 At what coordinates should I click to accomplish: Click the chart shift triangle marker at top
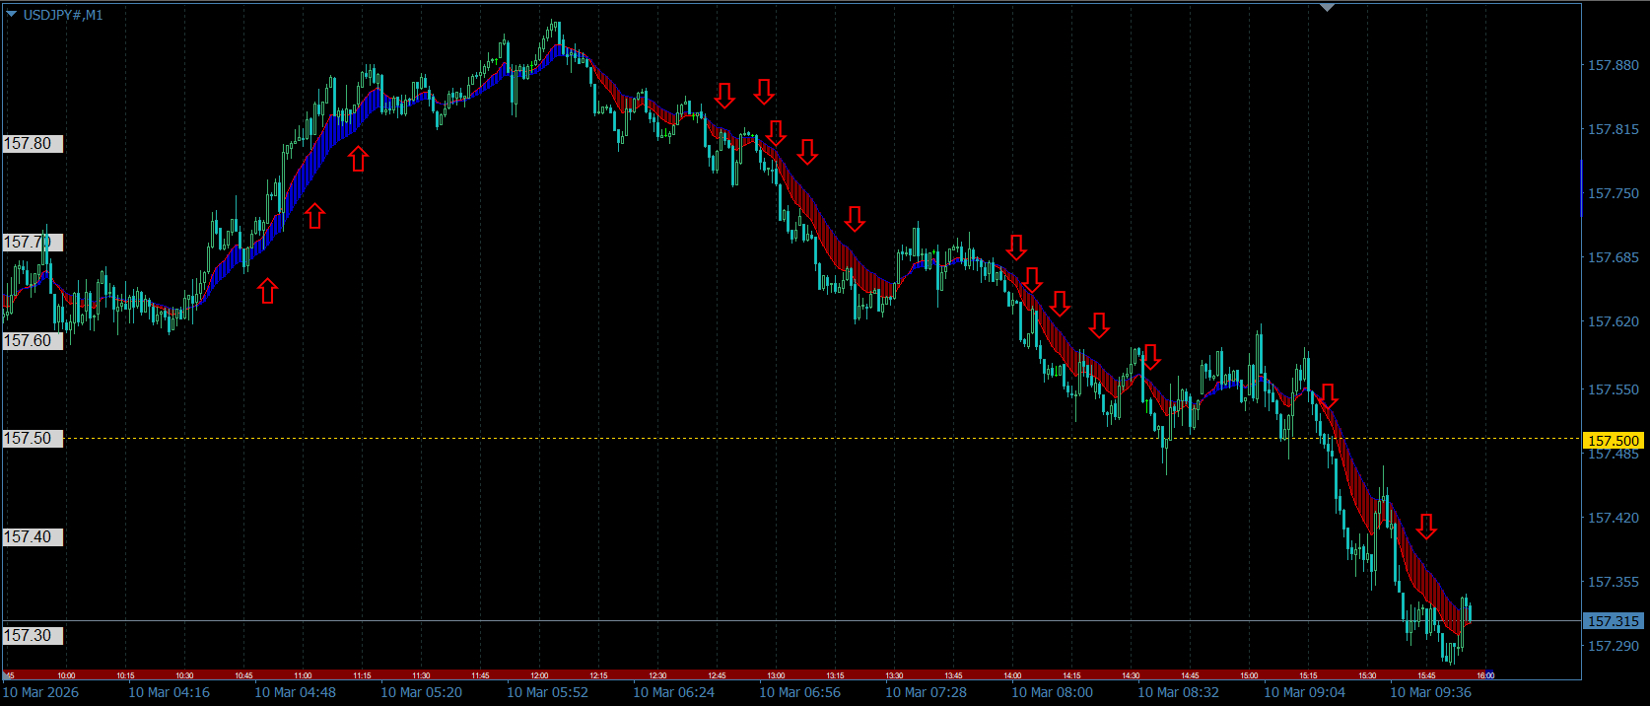click(1327, 7)
